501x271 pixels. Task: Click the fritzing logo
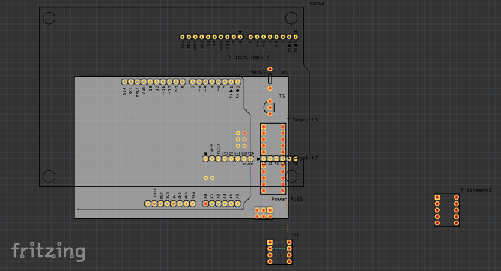tap(49, 251)
